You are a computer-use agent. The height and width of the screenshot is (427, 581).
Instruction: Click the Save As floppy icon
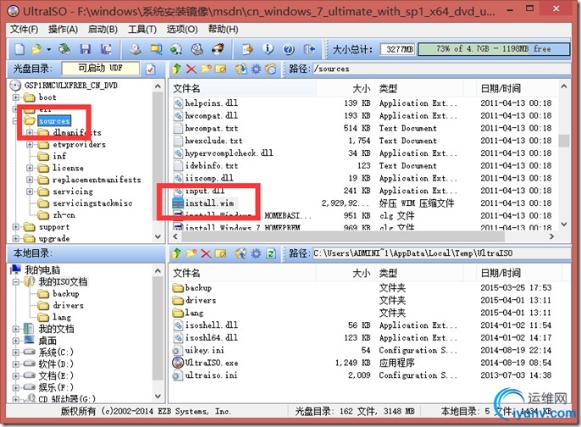pyautogui.click(x=106, y=49)
